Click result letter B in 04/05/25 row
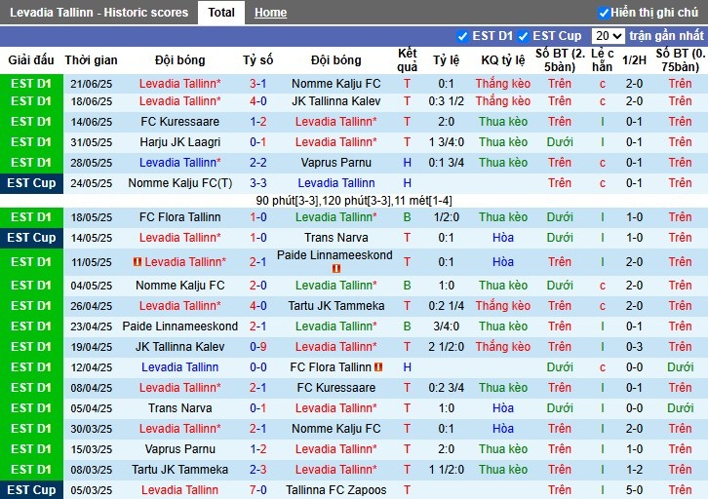708x499 pixels. point(407,286)
